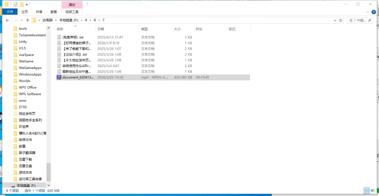
Task: Sort by the 日期 column header
Action: click(101, 29)
